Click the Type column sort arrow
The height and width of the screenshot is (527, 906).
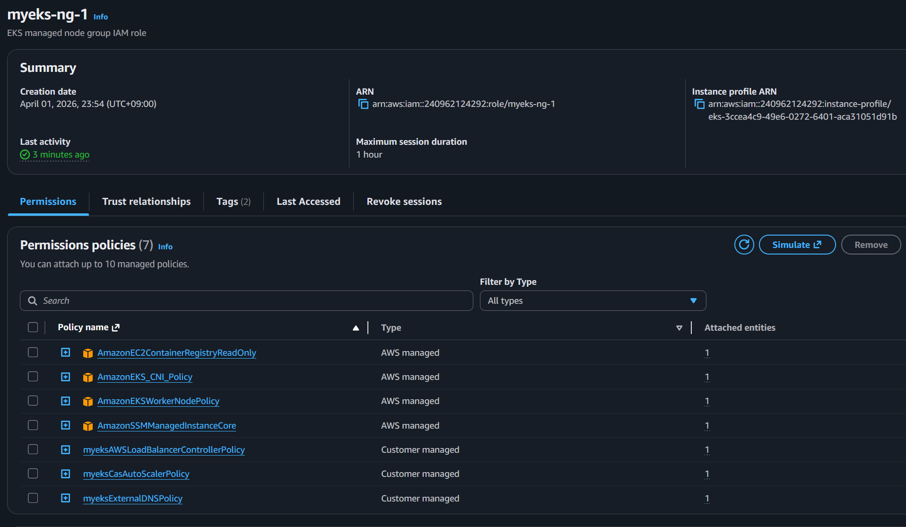click(x=679, y=328)
